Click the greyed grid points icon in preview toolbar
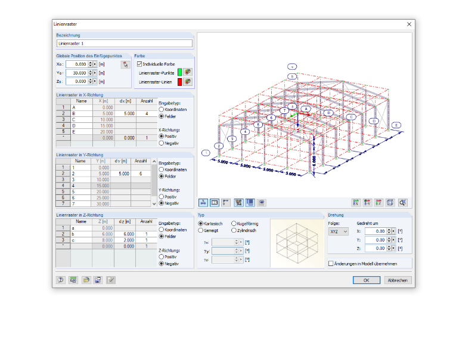 click(x=262, y=203)
